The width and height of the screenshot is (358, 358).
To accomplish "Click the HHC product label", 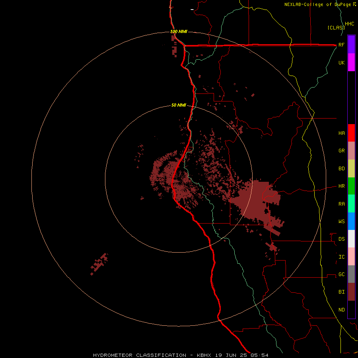I will [349, 24].
